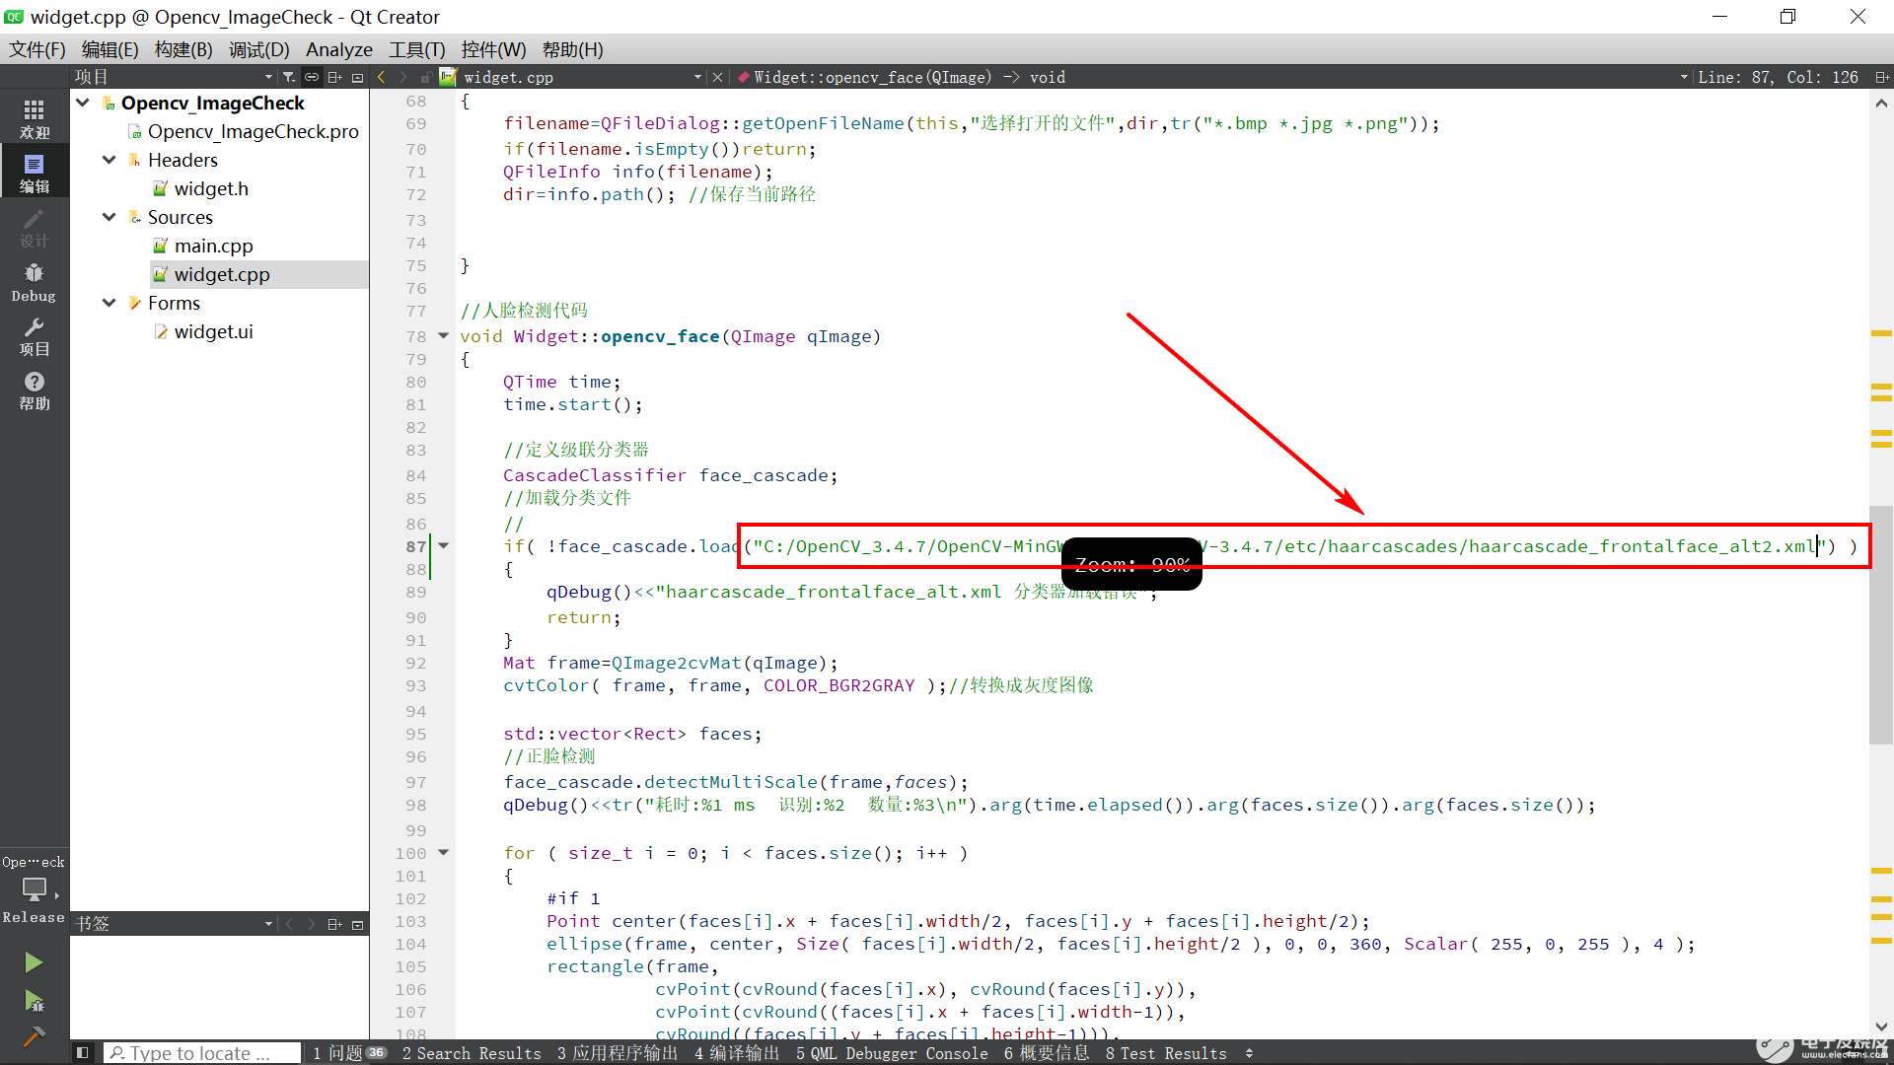
Task: Open the 项目 (Projects) mode wrench icon
Action: (x=35, y=336)
